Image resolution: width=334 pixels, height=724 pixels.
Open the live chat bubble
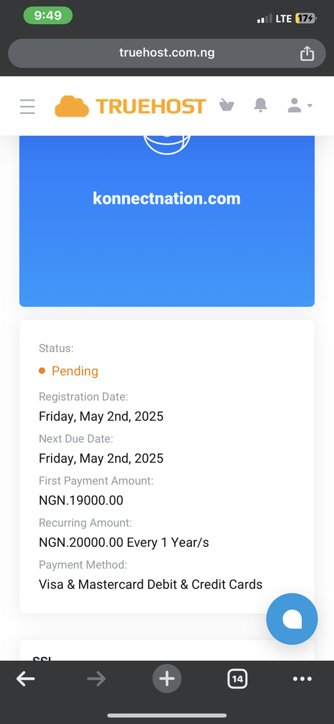pyautogui.click(x=292, y=619)
